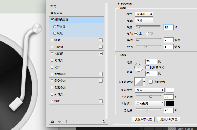This screenshot has height=130, width=197.
Task: Select the 混合选项 entry
Action: pyautogui.click(x=76, y=13)
